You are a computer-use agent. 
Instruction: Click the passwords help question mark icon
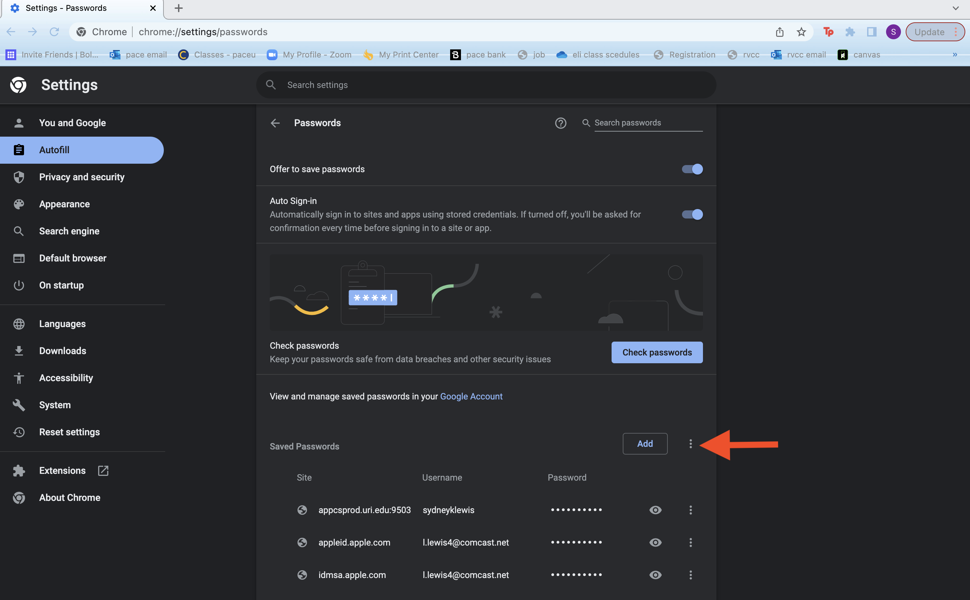tap(560, 123)
